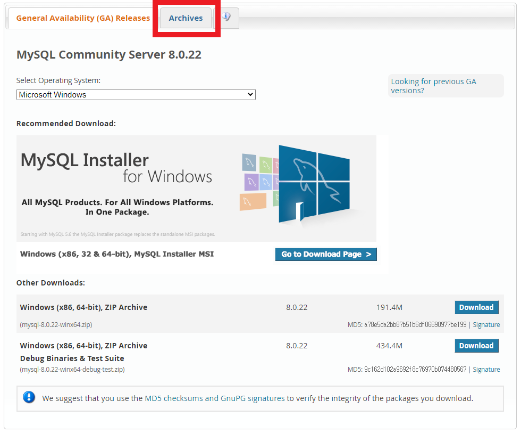Viewport: 521px width, 433px height.
Task: Open the Select Operating System dropdown
Action: tap(136, 94)
